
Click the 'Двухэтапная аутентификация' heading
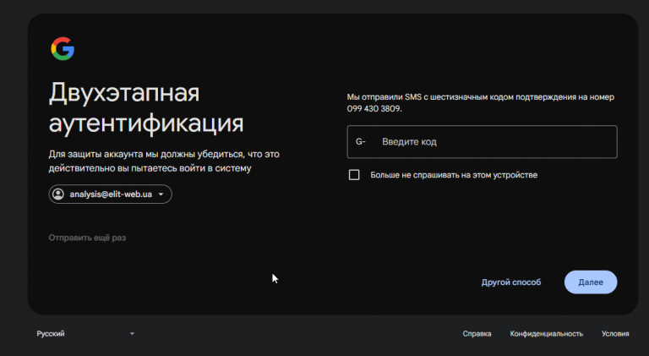(x=146, y=107)
